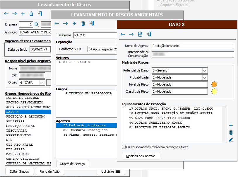
Task: Click the save icon in RAIO X window
Action: click(140, 34)
